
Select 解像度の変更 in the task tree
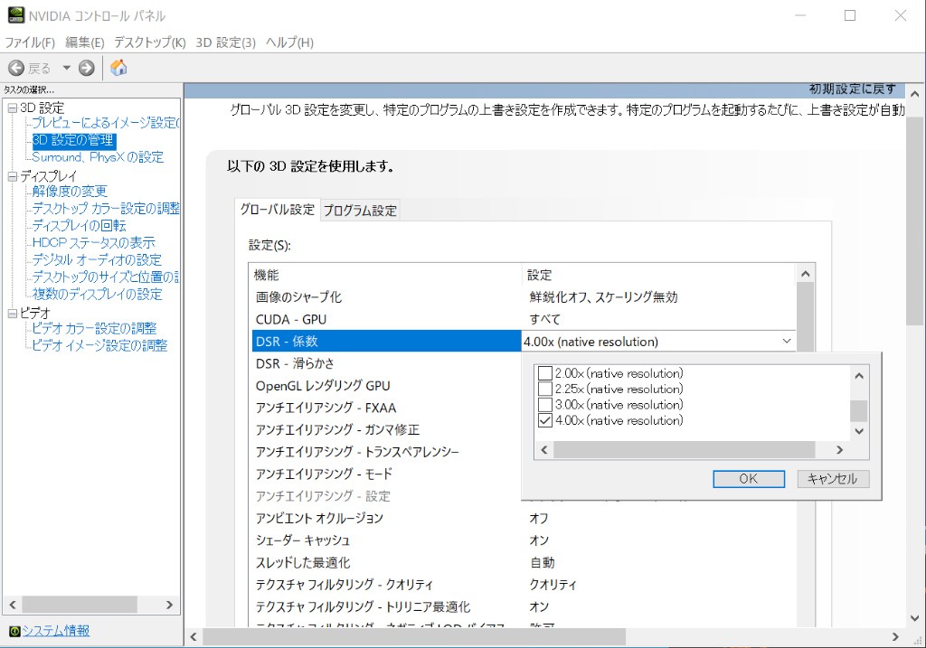70,192
